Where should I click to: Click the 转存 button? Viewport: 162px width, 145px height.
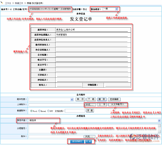[80, 99]
